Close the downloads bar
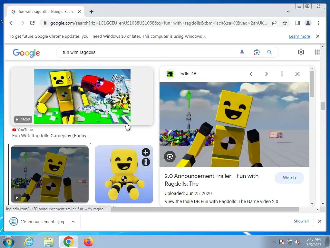The image size is (330, 248). pyautogui.click(x=319, y=221)
